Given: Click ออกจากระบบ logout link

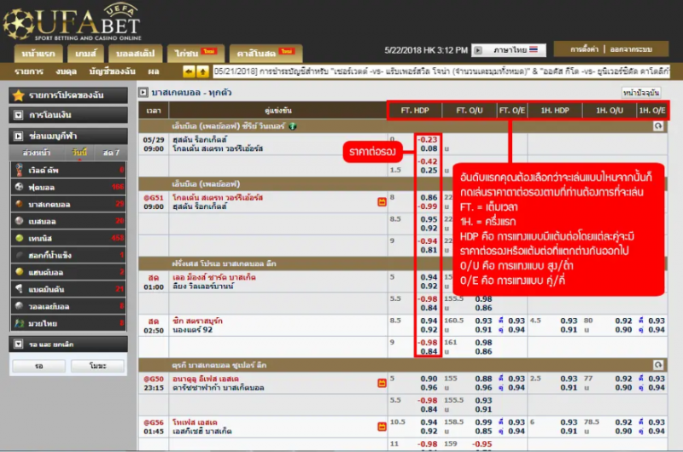Looking at the screenshot, I should point(631,49).
